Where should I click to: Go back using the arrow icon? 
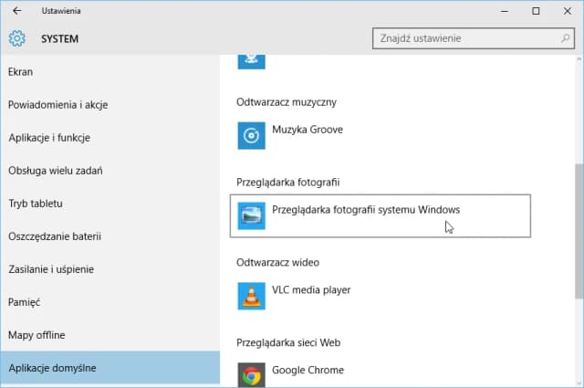[x=16, y=11]
